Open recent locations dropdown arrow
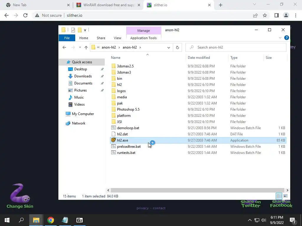 pos(80,47)
